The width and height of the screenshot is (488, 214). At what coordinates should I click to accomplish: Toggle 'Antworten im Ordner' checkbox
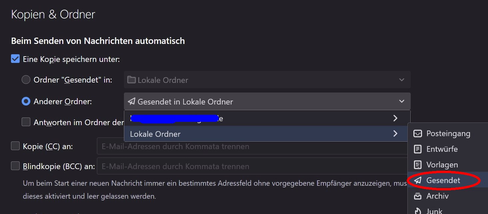click(x=26, y=122)
